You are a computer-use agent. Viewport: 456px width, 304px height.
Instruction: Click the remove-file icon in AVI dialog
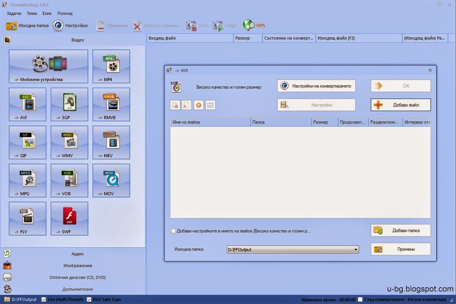(x=186, y=105)
